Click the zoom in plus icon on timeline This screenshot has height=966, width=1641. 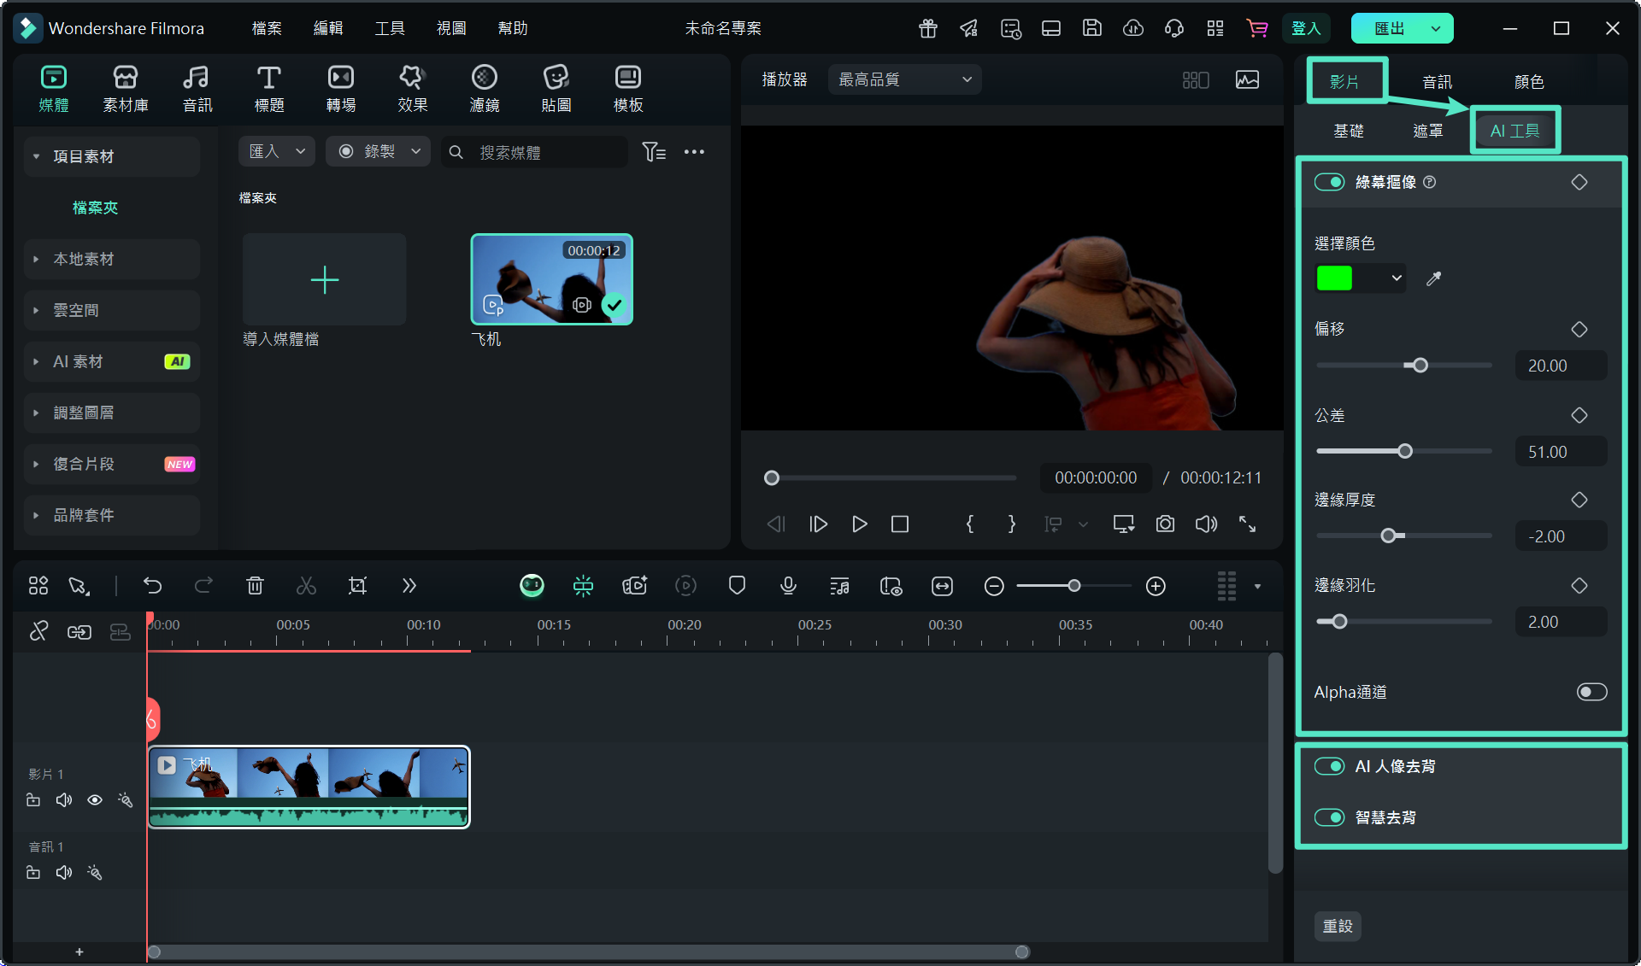coord(1156,586)
